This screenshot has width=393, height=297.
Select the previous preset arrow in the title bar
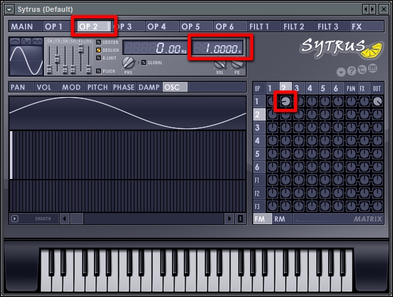coord(365,10)
